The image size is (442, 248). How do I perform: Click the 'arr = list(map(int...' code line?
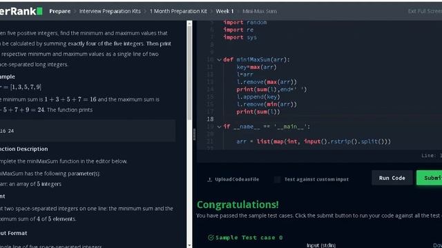pos(314,142)
